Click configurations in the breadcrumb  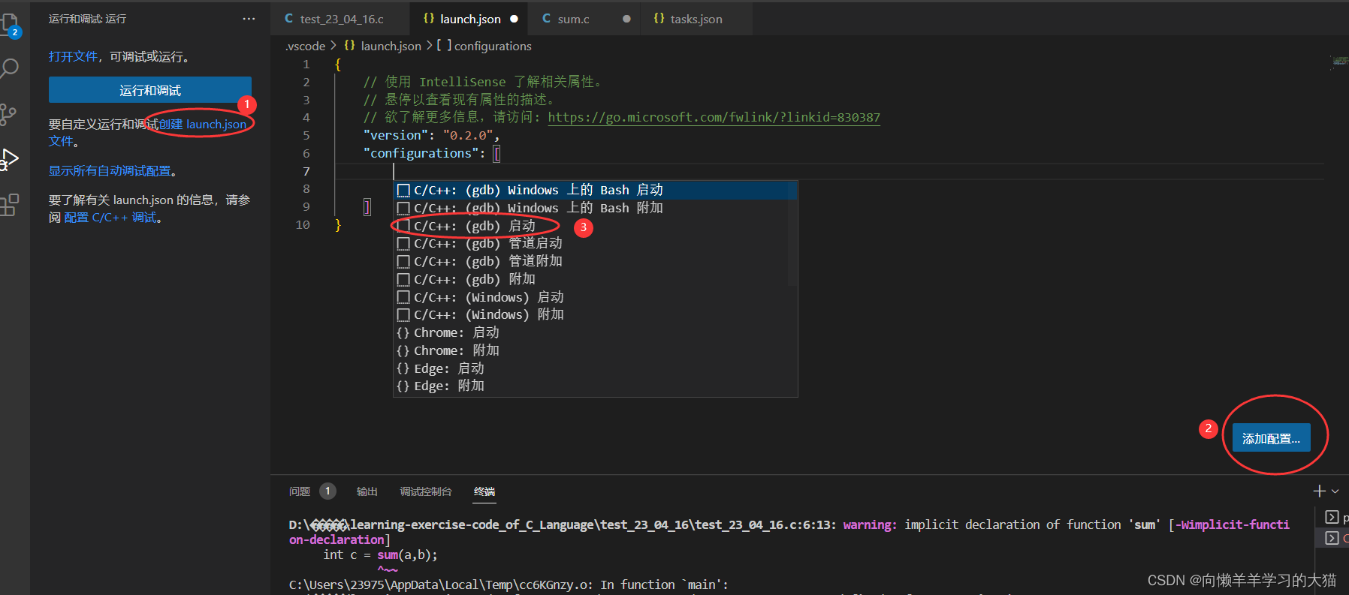[x=493, y=46]
